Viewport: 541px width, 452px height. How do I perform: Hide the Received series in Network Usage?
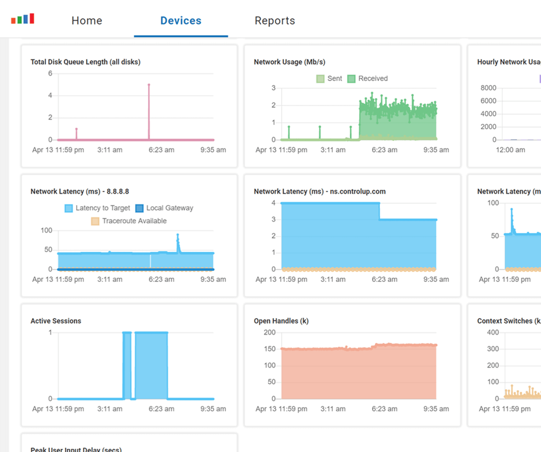click(x=367, y=78)
